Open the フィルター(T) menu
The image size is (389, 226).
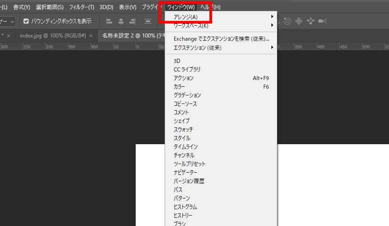click(81, 7)
